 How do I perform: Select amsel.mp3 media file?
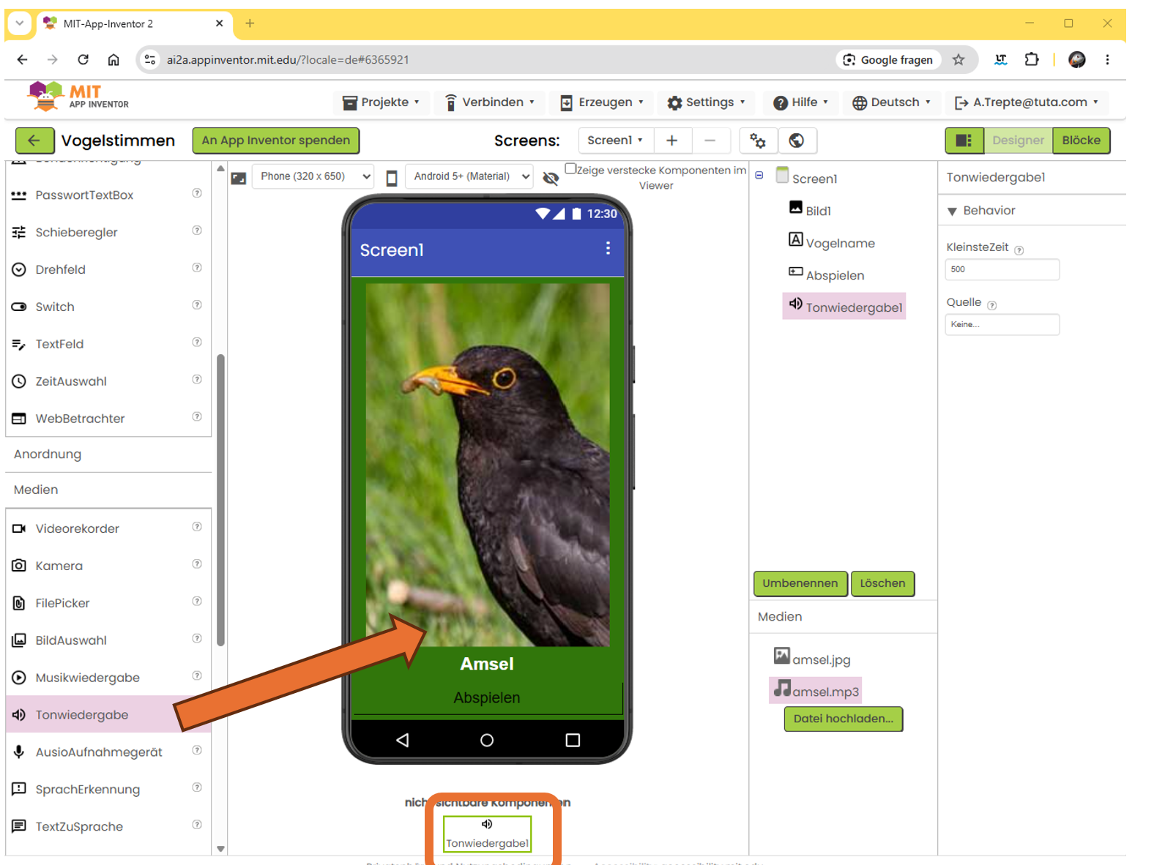(816, 690)
